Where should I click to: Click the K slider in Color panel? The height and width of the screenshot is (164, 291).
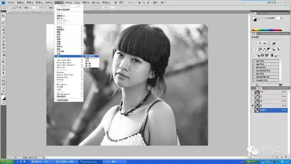pyautogui.click(x=267, y=18)
